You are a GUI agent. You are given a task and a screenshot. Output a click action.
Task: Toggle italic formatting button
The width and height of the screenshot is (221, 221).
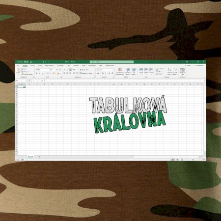(x=39, y=74)
